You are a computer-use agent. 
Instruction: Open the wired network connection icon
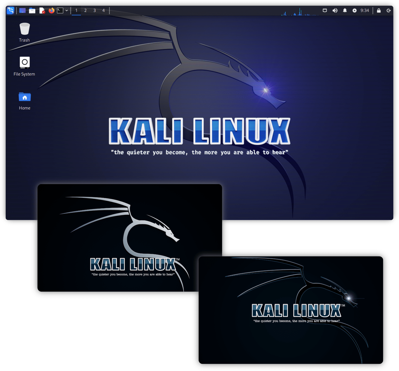(325, 10)
